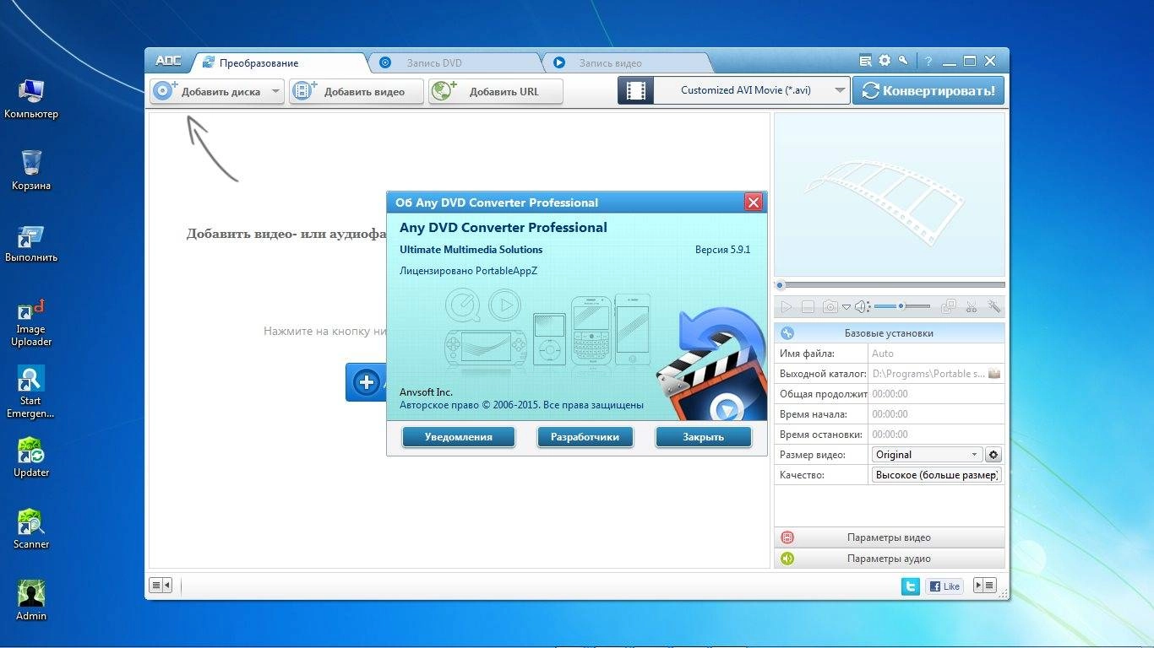1154x648 pixels.
Task: Click the play button in preview player
Action: [x=787, y=307]
